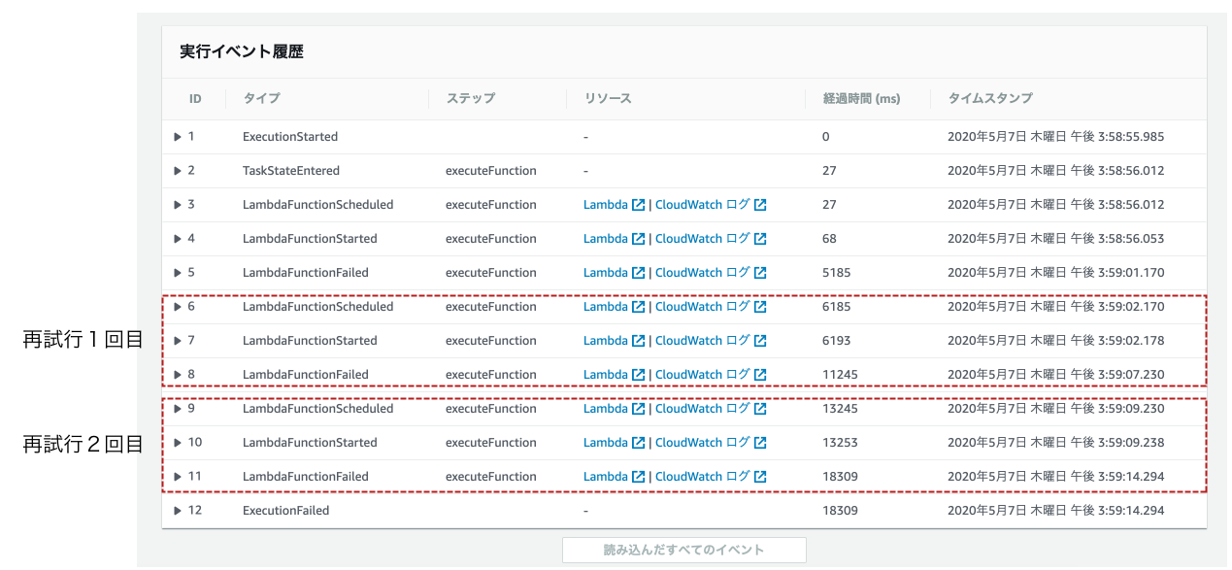Click the 経過時間 (ms) column header
1232x570 pixels.
click(861, 98)
